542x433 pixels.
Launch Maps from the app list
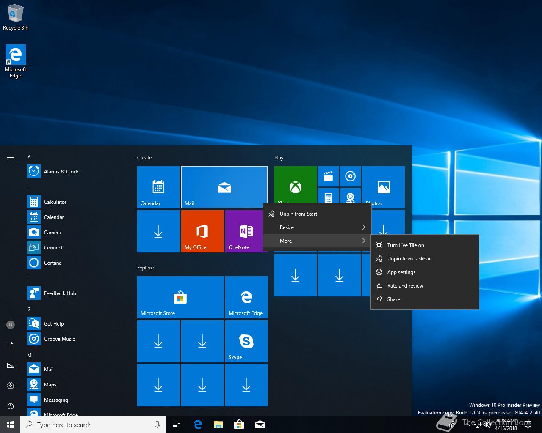coord(76,384)
